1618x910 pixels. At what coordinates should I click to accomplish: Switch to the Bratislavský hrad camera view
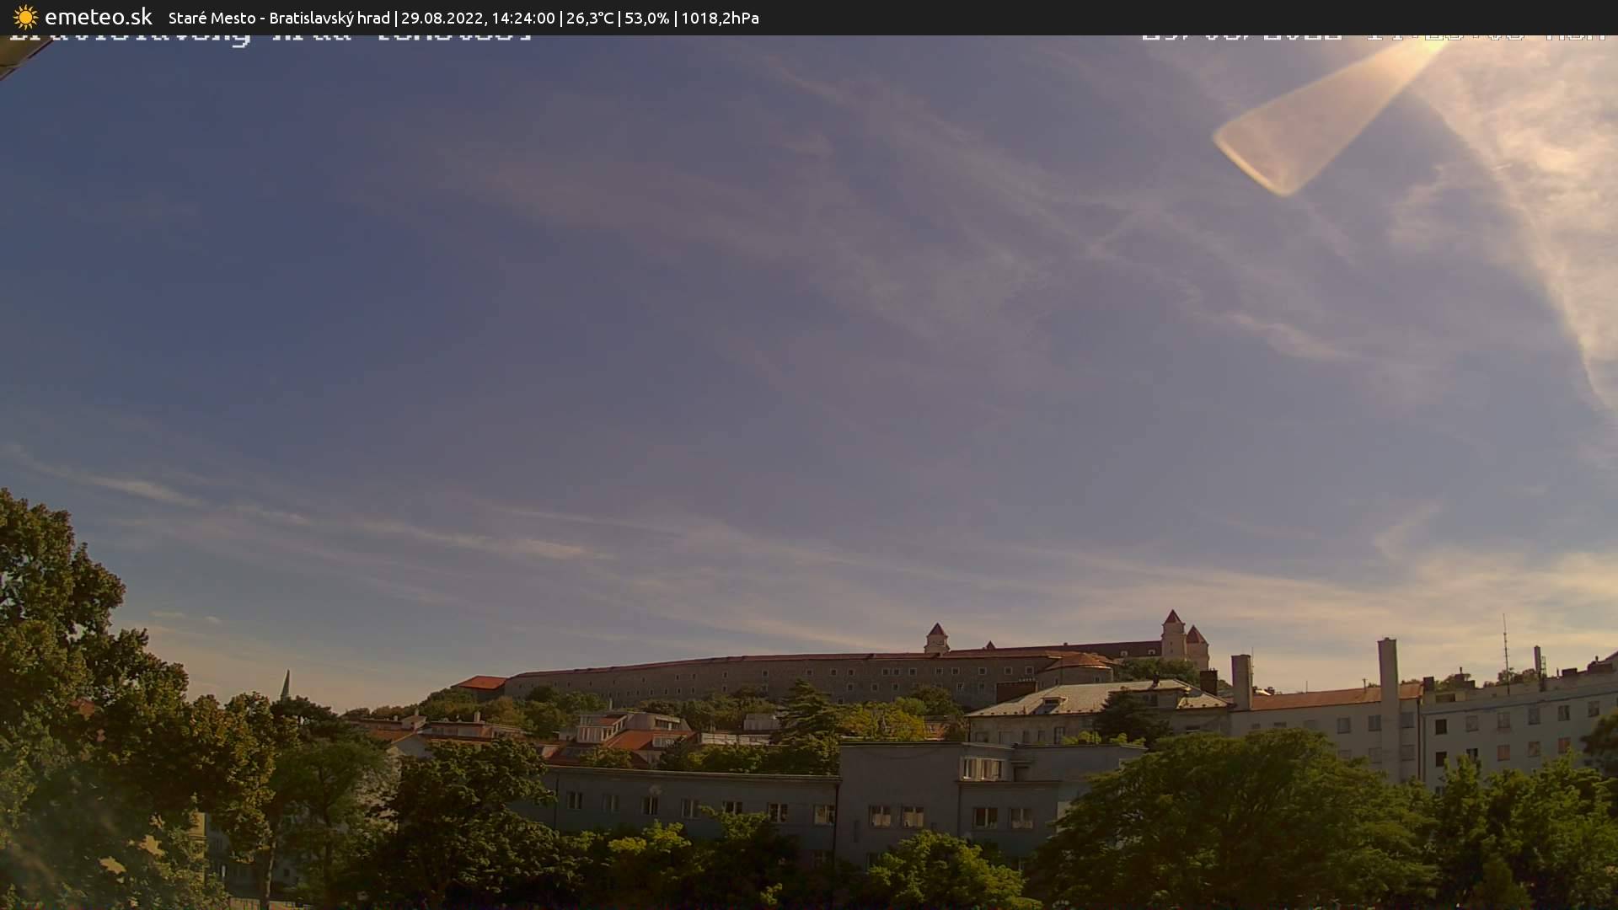click(x=329, y=17)
